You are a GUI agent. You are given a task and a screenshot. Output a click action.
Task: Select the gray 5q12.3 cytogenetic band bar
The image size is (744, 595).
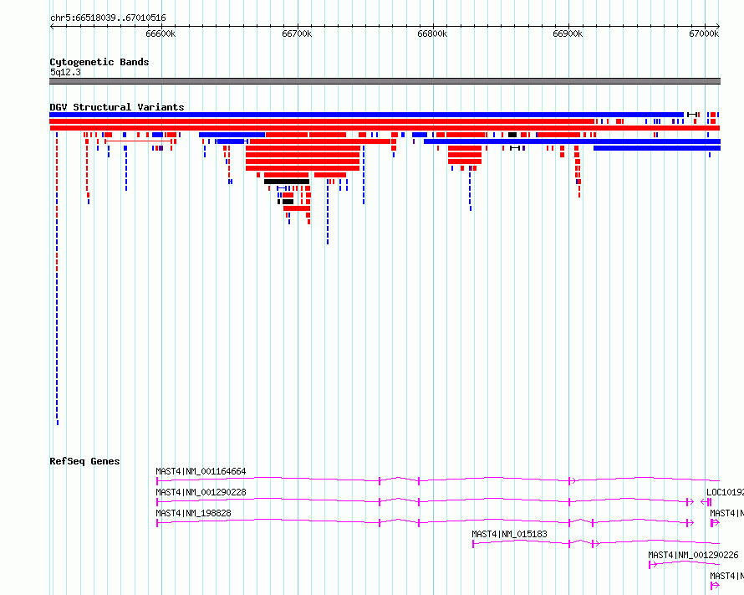tap(385, 81)
